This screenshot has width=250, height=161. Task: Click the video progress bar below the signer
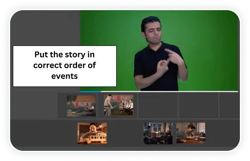[x=159, y=92]
